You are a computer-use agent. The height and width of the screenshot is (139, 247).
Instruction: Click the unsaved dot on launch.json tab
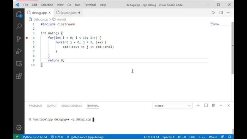(x=80, y=13)
